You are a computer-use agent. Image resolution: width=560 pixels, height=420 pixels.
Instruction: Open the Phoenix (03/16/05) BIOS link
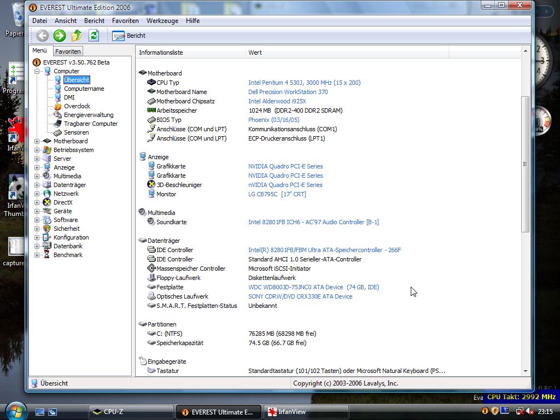tap(273, 120)
